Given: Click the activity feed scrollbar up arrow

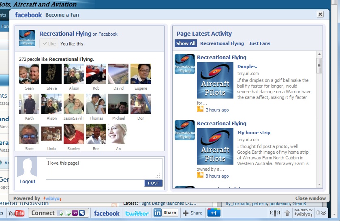Looking at the screenshot, I should pos(319,54).
